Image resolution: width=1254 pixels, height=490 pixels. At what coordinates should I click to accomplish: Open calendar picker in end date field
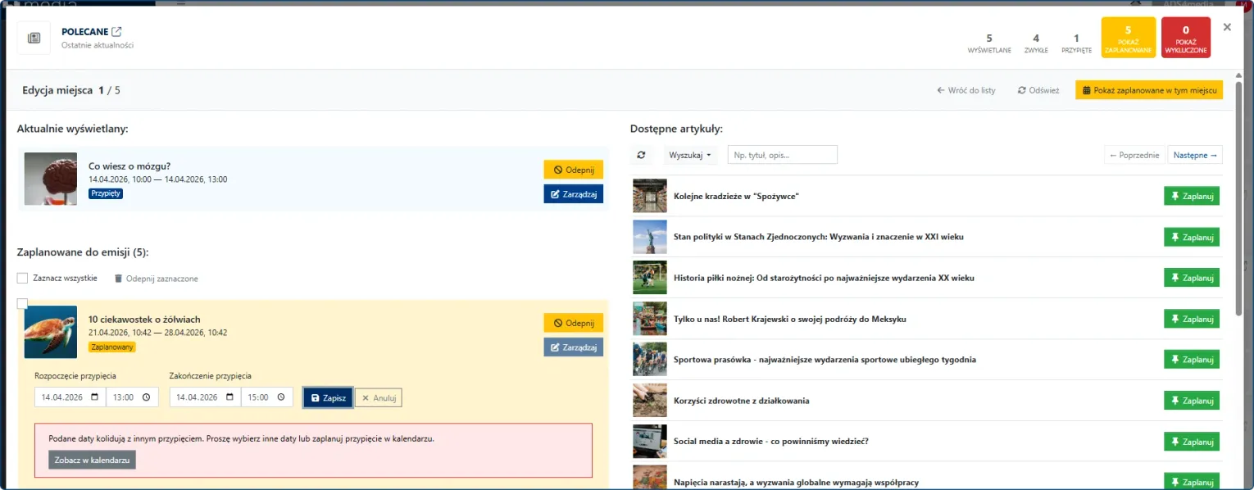(230, 397)
